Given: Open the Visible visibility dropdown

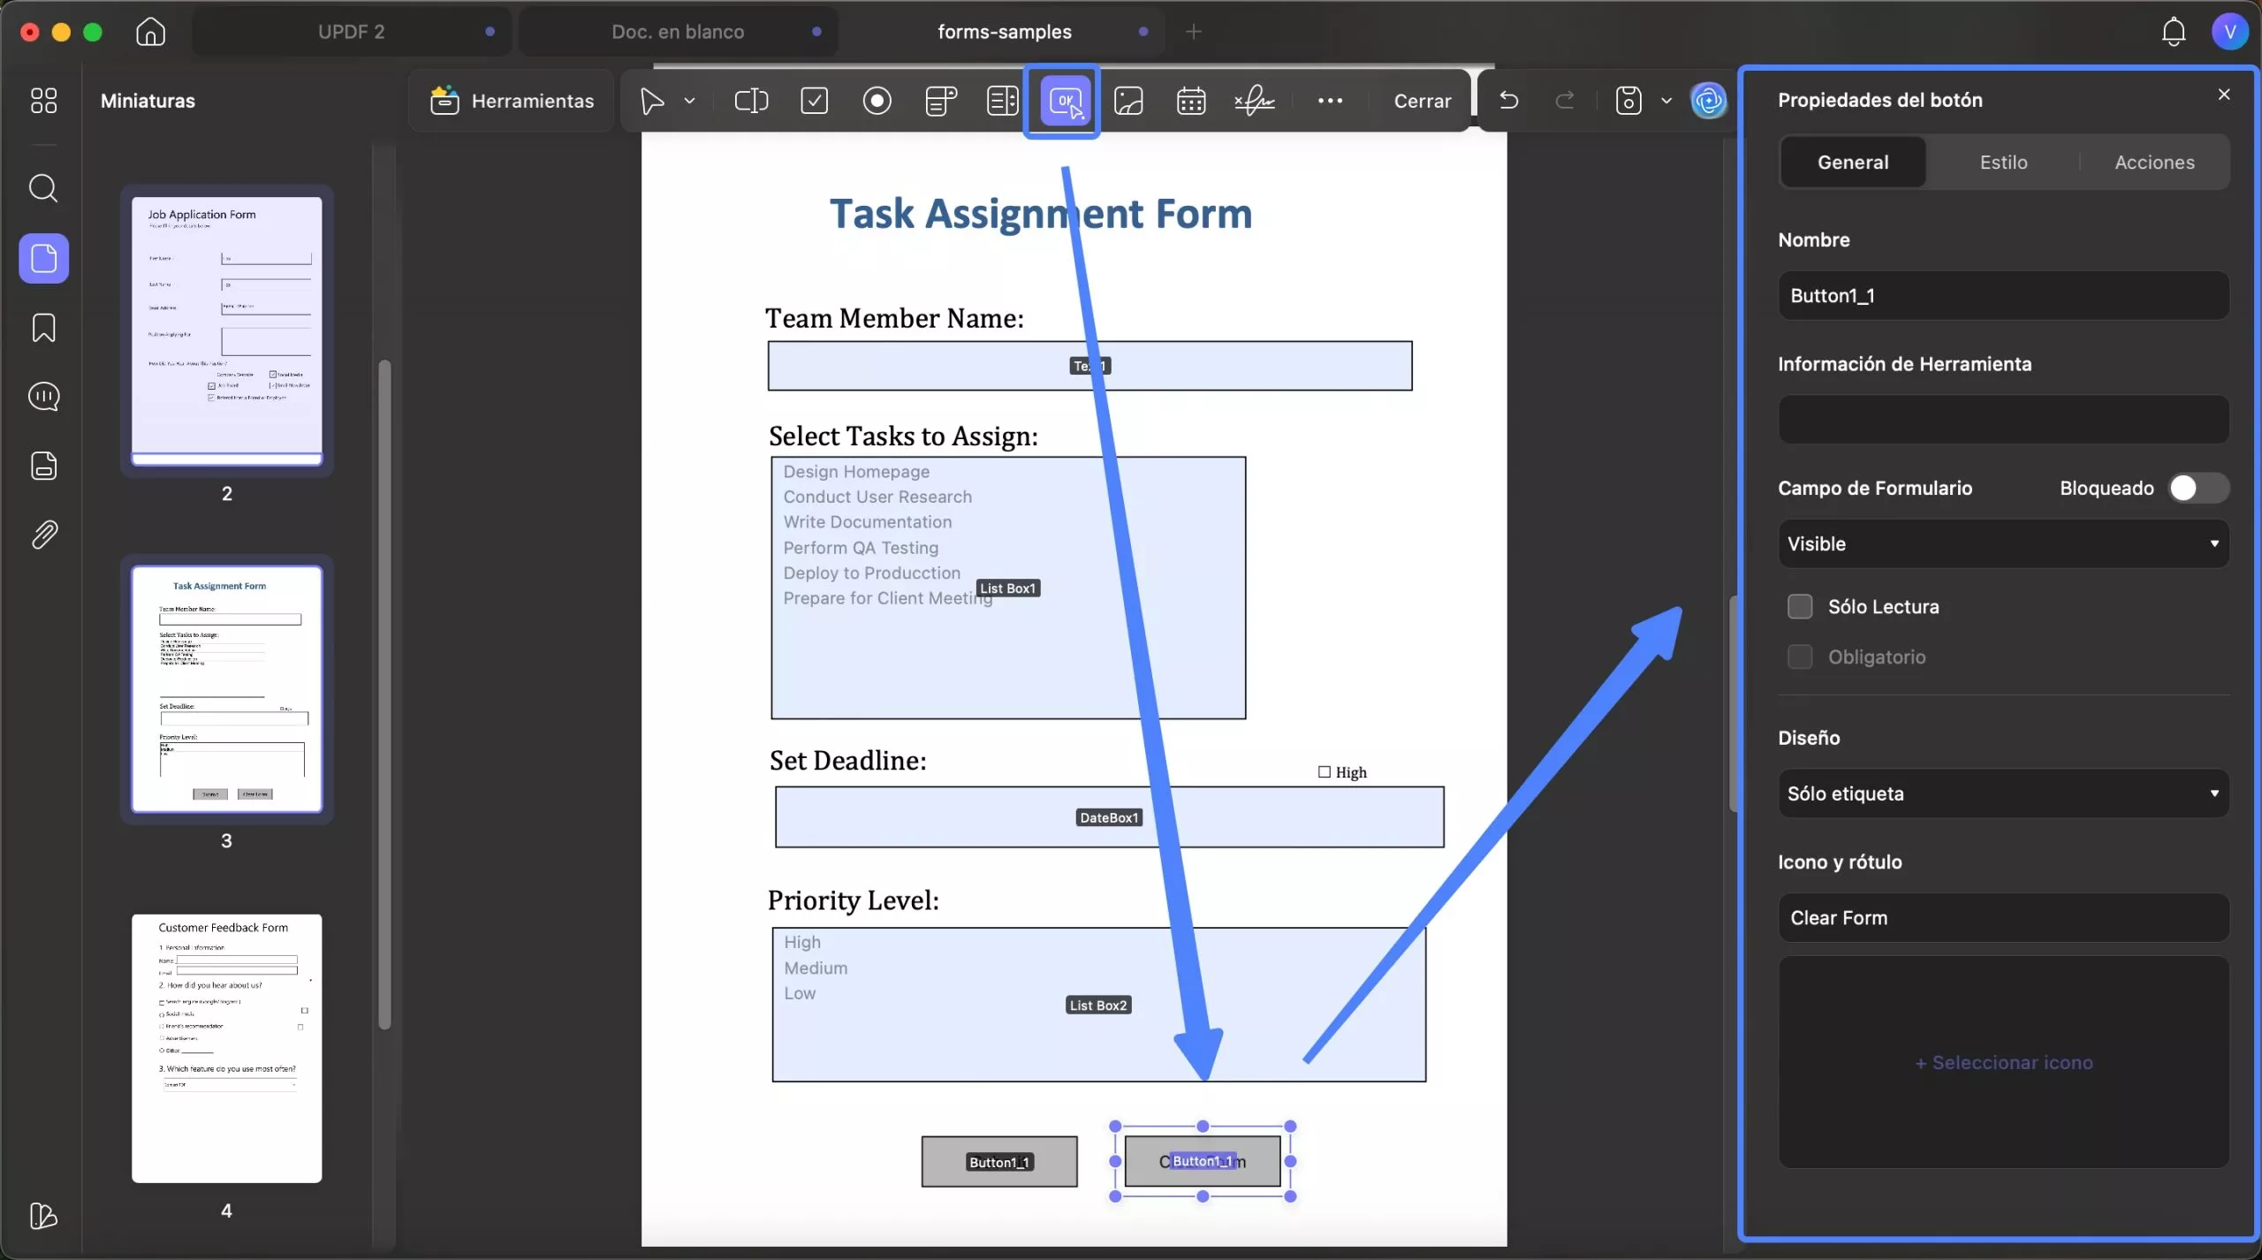Looking at the screenshot, I should click(2003, 543).
